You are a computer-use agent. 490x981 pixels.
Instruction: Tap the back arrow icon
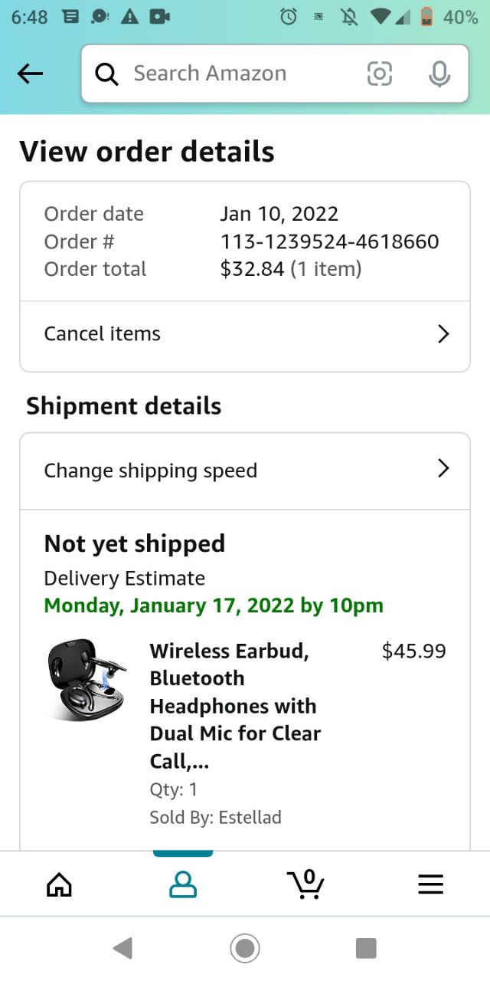tap(30, 74)
